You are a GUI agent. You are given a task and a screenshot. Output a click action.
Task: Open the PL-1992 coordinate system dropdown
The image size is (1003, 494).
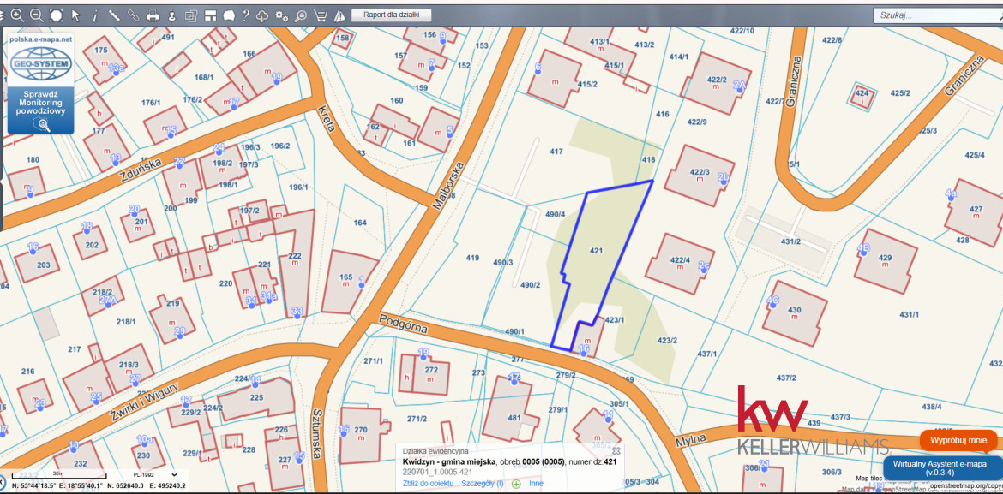click(155, 474)
